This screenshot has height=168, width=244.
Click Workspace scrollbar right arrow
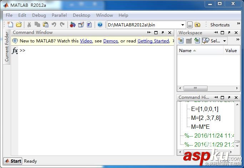(237, 88)
